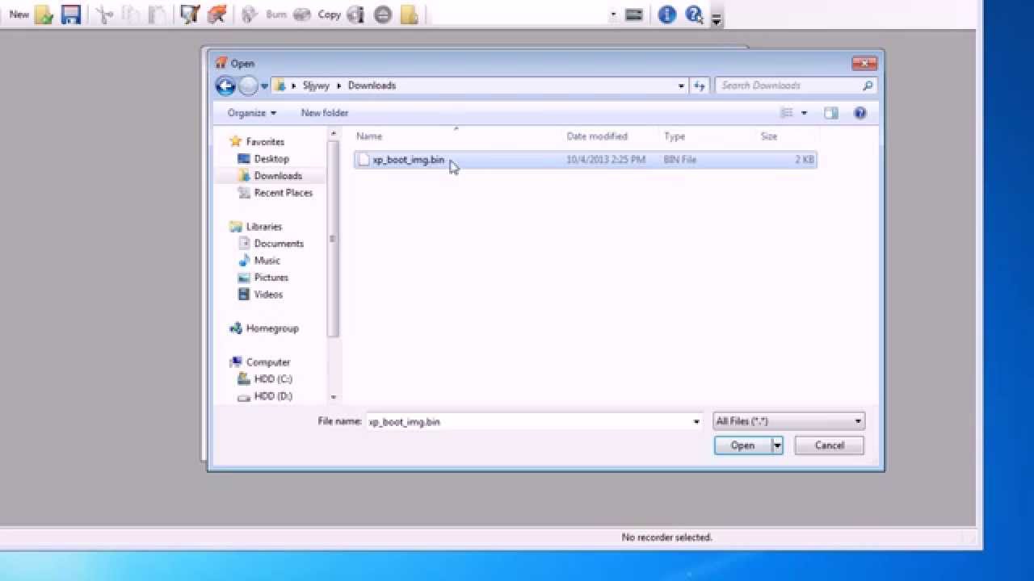Expand the Organize menu dropdown
The height and width of the screenshot is (581, 1034).
(x=250, y=113)
